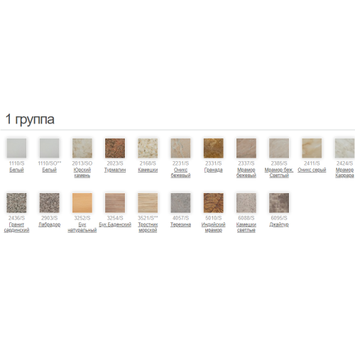Open the Турмалин link
This screenshot has width=355, height=355.
click(115, 170)
